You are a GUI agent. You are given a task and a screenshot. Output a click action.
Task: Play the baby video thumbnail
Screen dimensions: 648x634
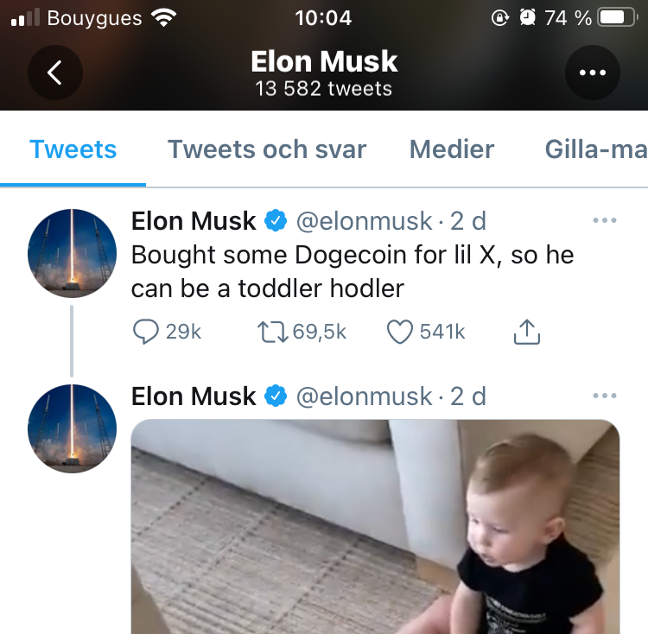tap(375, 527)
